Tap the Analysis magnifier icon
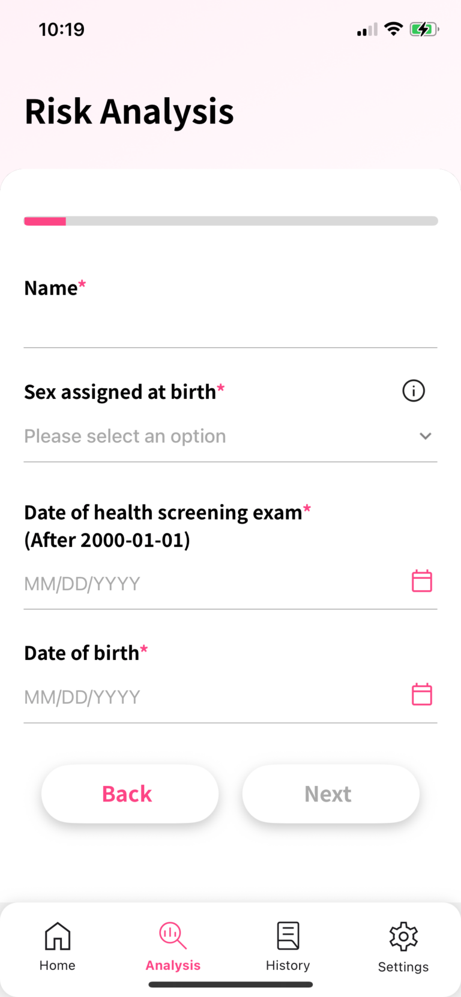461x997 pixels. tap(172, 936)
